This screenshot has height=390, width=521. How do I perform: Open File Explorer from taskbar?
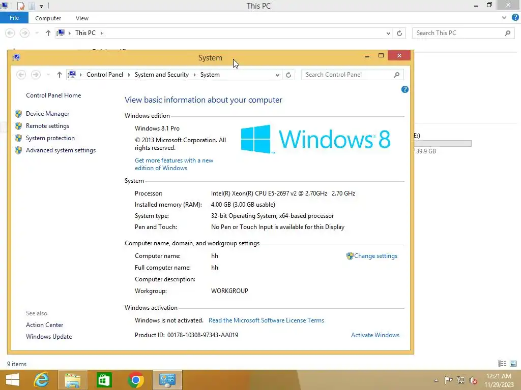pos(73,380)
